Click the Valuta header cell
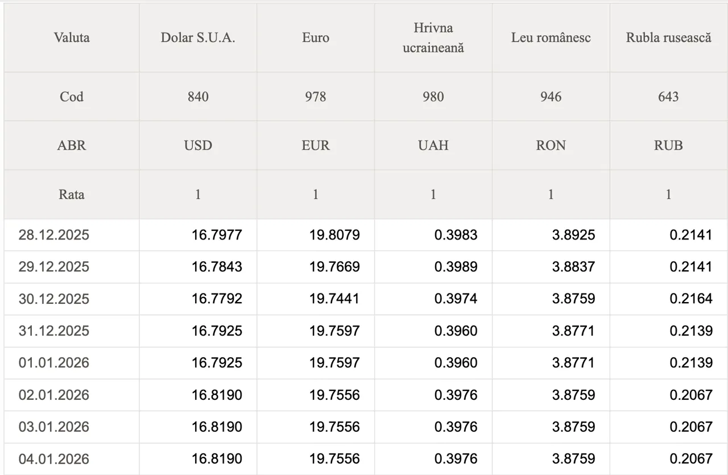This screenshot has height=475, width=728. (72, 38)
